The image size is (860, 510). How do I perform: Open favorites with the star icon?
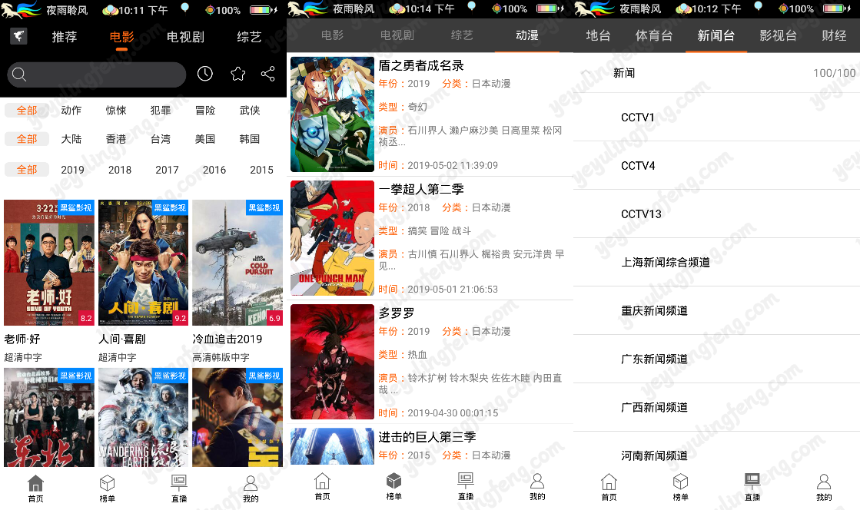tap(237, 74)
